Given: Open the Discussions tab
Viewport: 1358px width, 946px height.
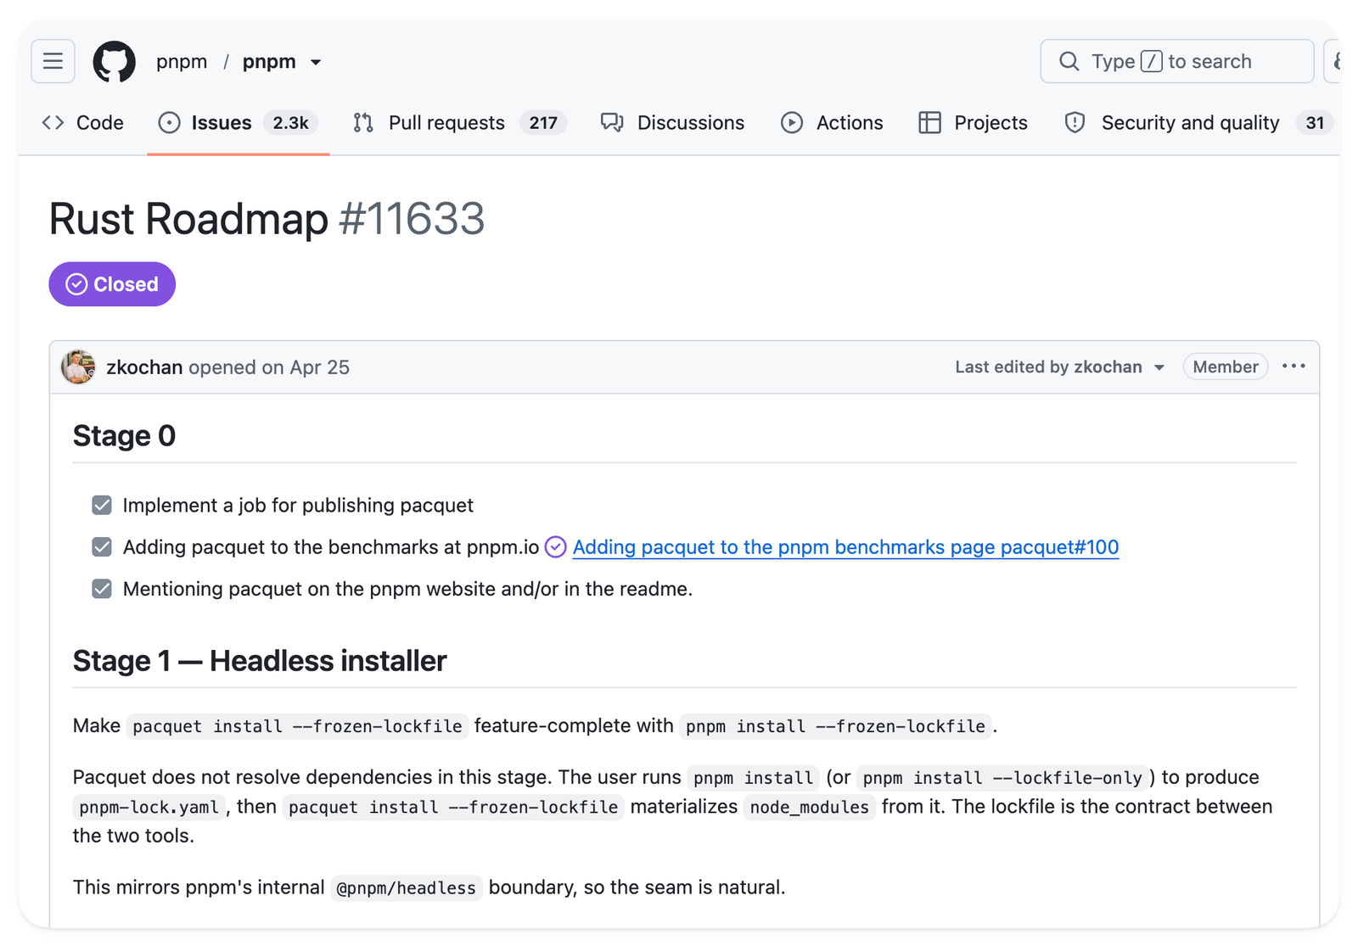Looking at the screenshot, I should [672, 123].
